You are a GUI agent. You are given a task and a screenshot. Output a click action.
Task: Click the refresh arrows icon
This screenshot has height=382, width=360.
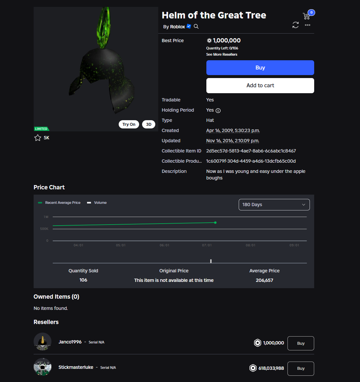coord(296,25)
